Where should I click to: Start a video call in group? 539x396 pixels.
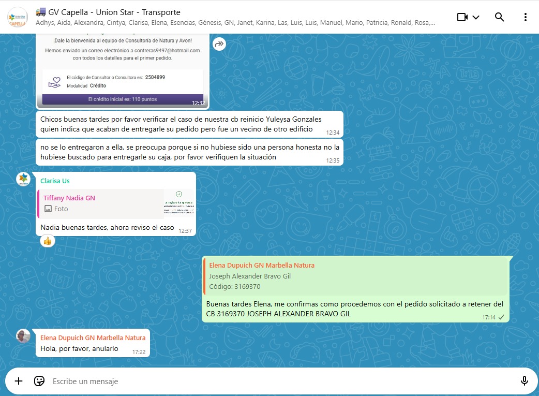point(462,17)
